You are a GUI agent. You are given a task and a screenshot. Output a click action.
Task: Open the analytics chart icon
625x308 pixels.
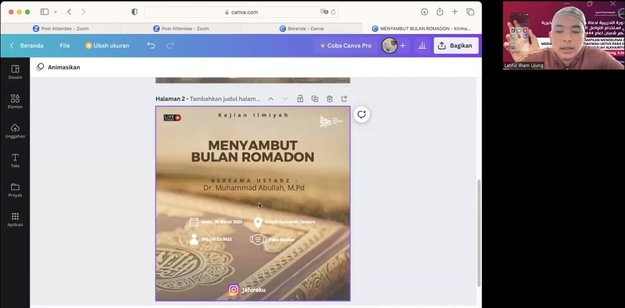pos(422,46)
